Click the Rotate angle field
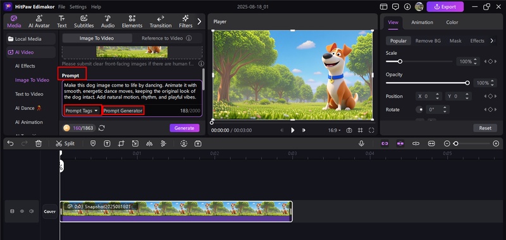Image resolution: width=506 pixels, height=240 pixels. pos(437,109)
